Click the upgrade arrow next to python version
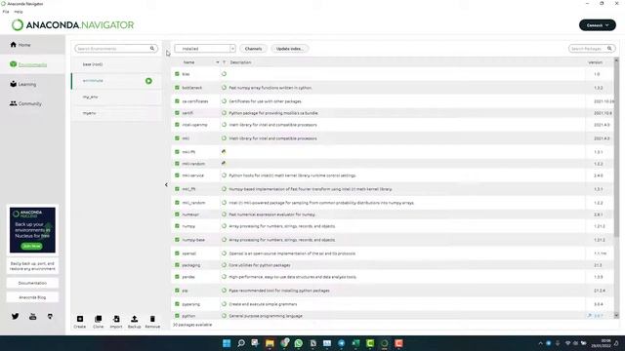 pos(589,316)
